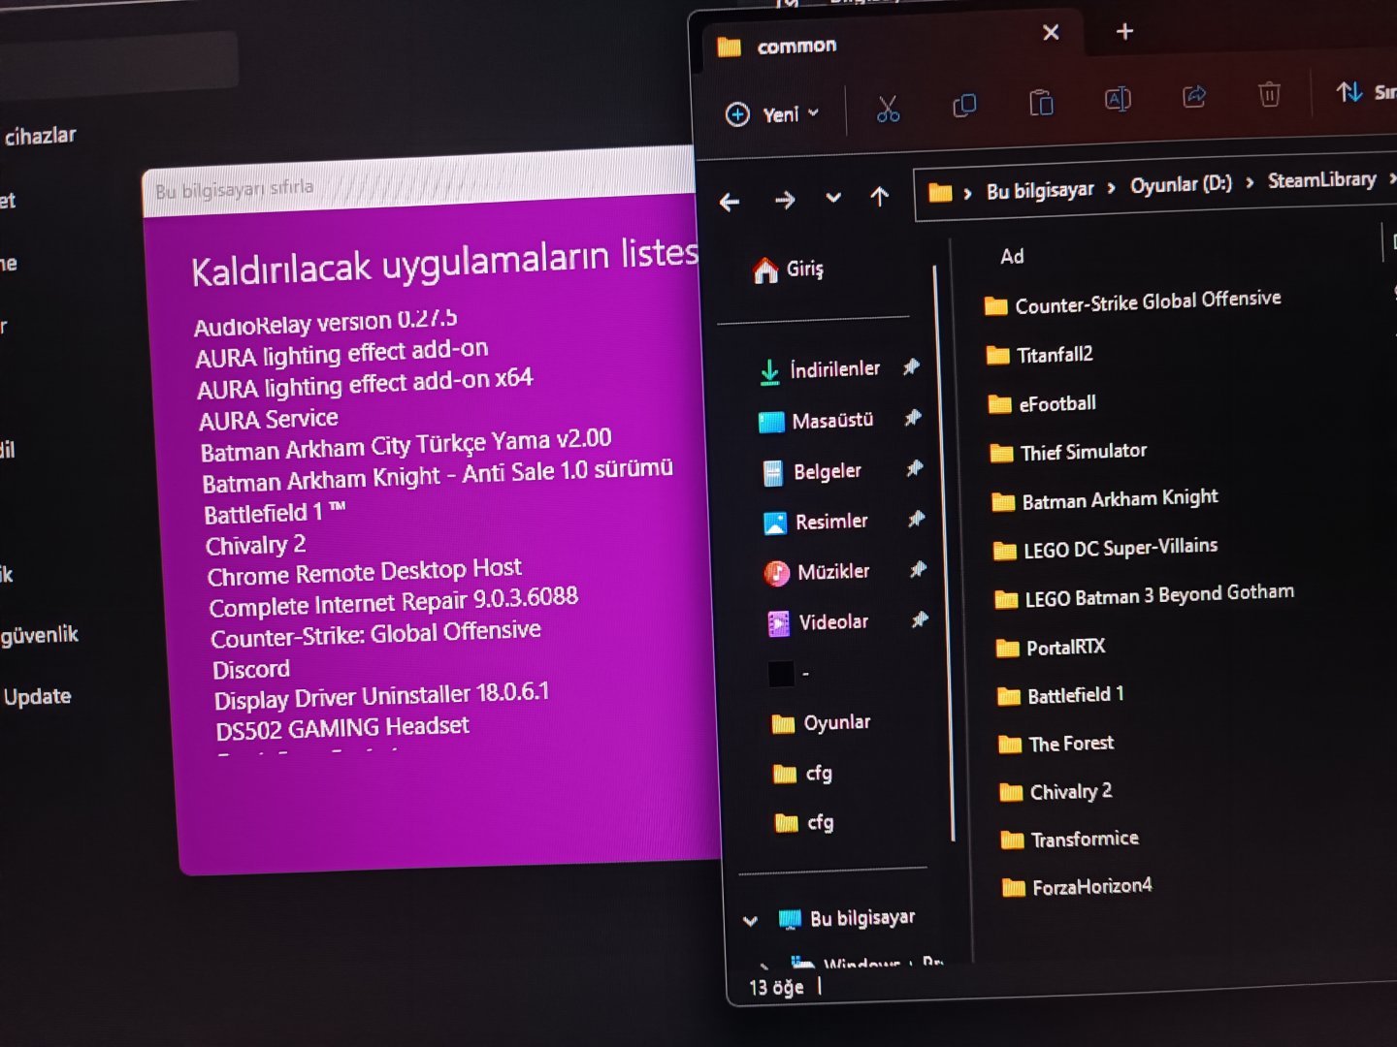The image size is (1397, 1047).
Task: Open İndirilenler (Downloads) quick access folder
Action: tap(820, 370)
